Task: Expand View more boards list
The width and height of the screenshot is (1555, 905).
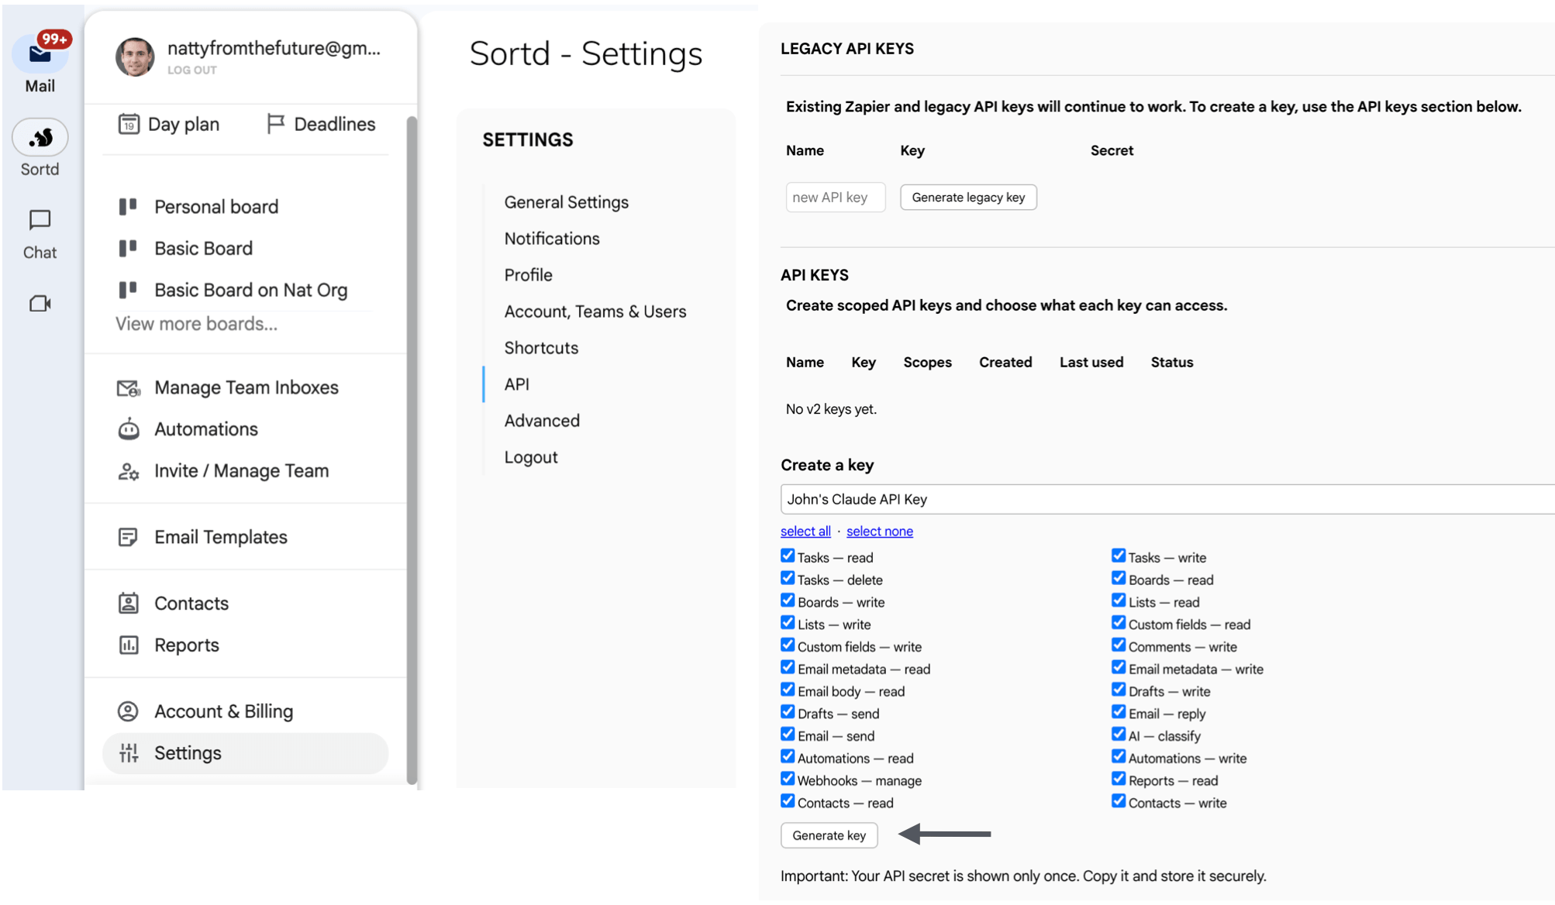Action: pyautogui.click(x=196, y=324)
